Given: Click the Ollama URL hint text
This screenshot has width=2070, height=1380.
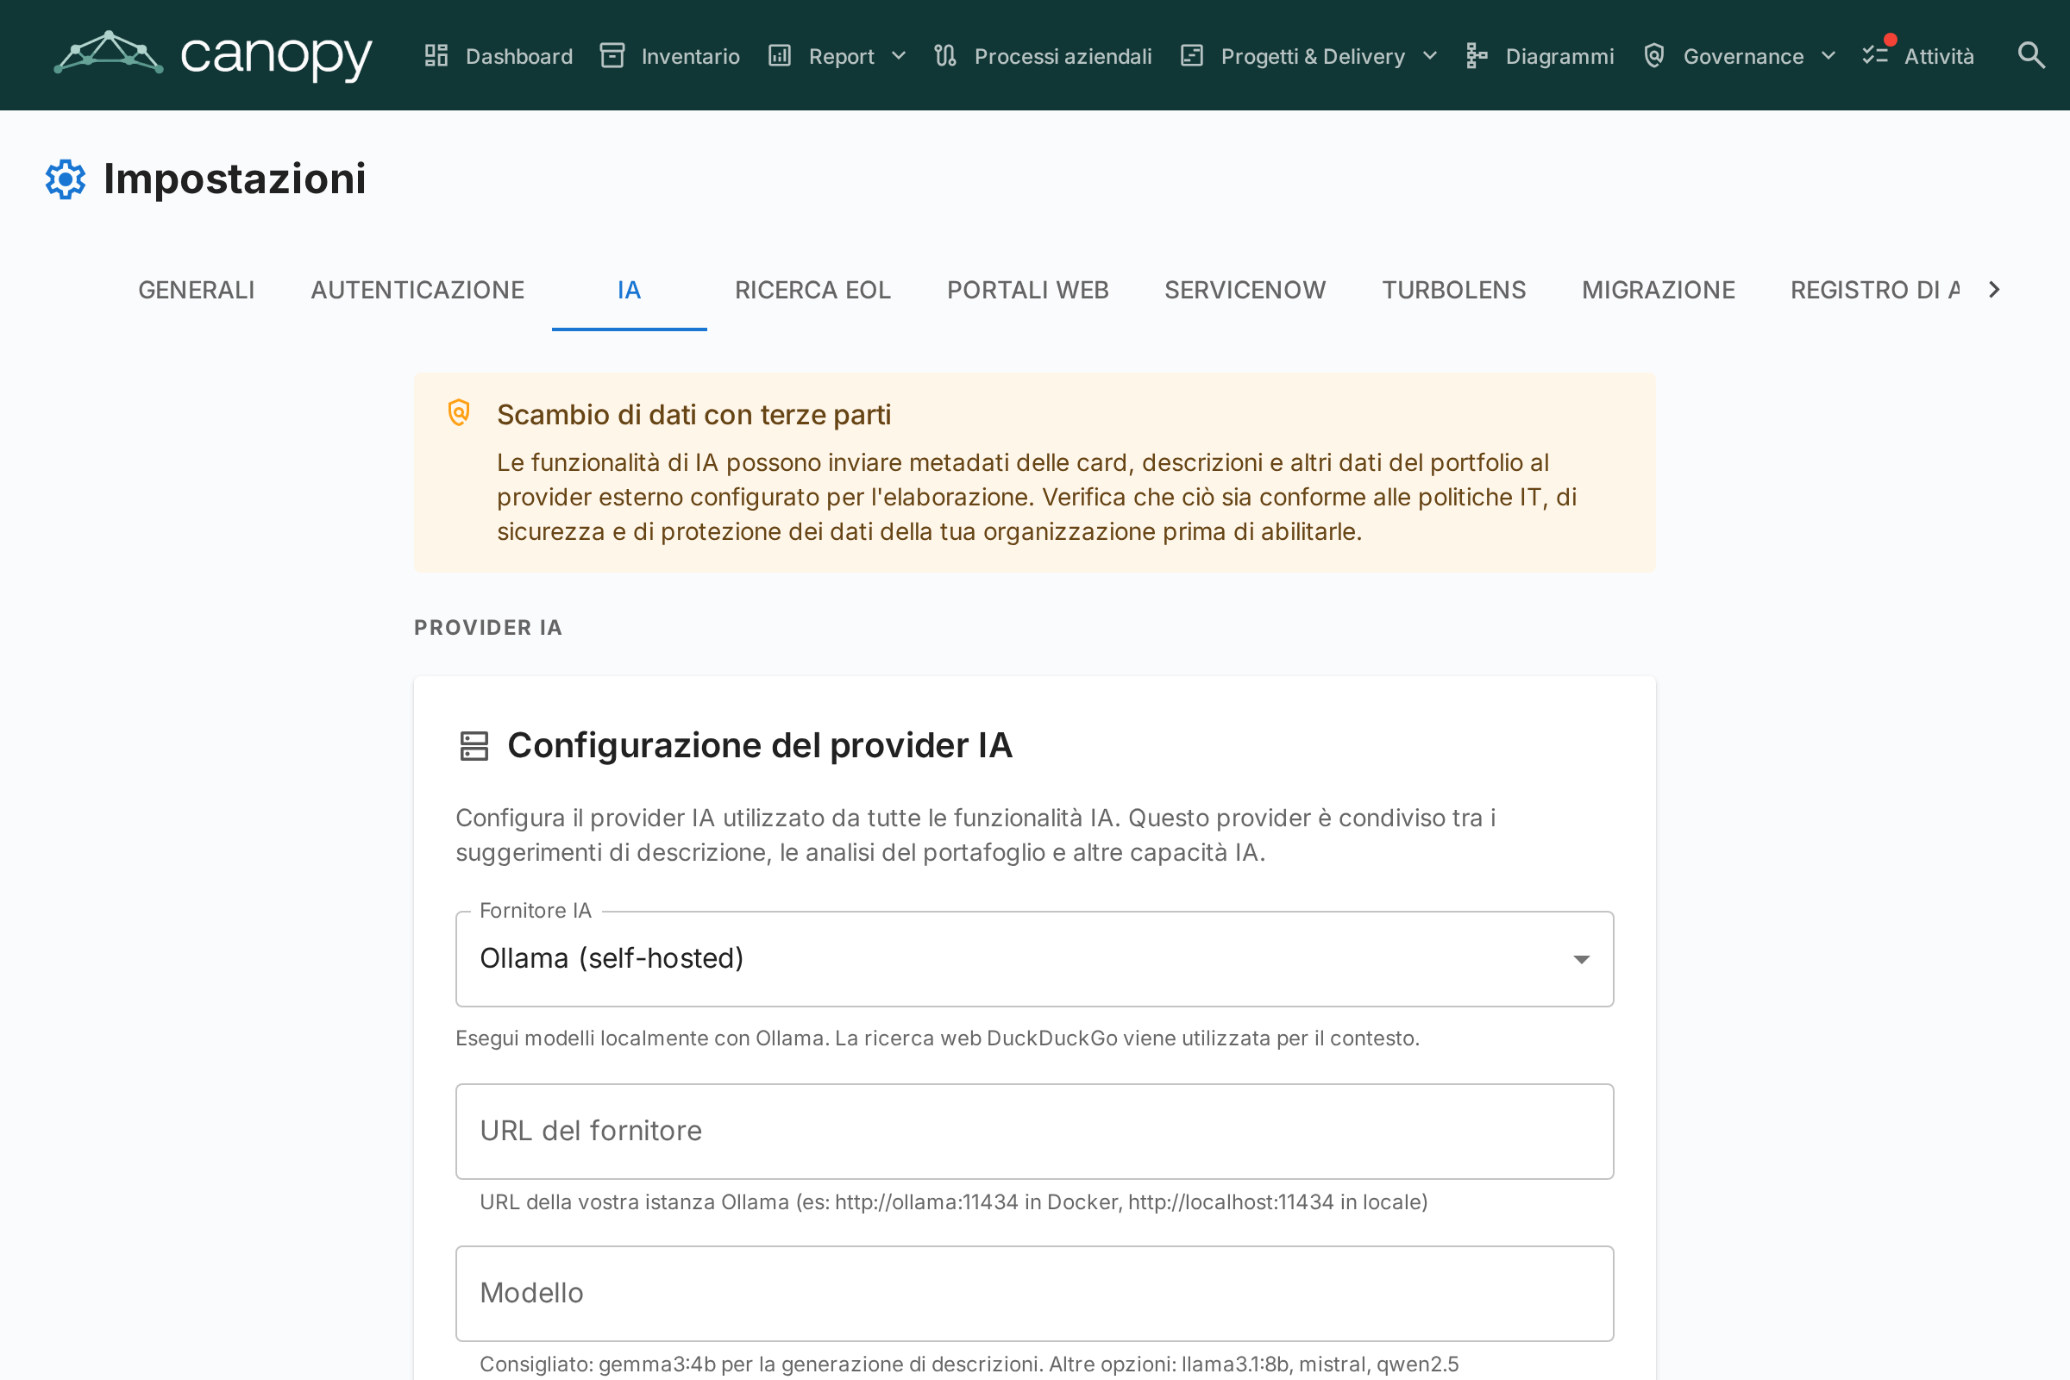Looking at the screenshot, I should pos(953,1202).
